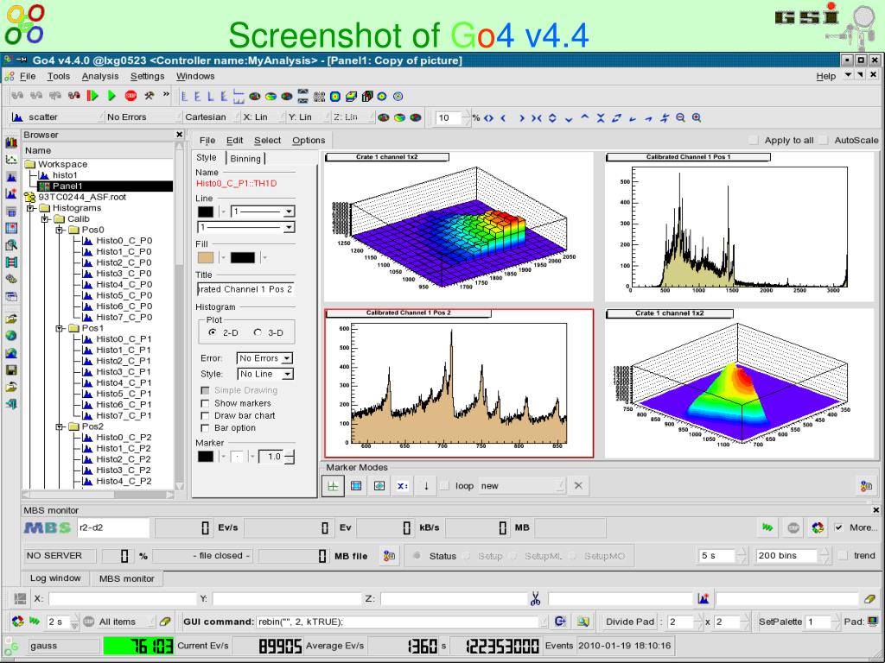The width and height of the screenshot is (885, 663).
Task: Open the Settings menu
Action: pyautogui.click(x=147, y=76)
